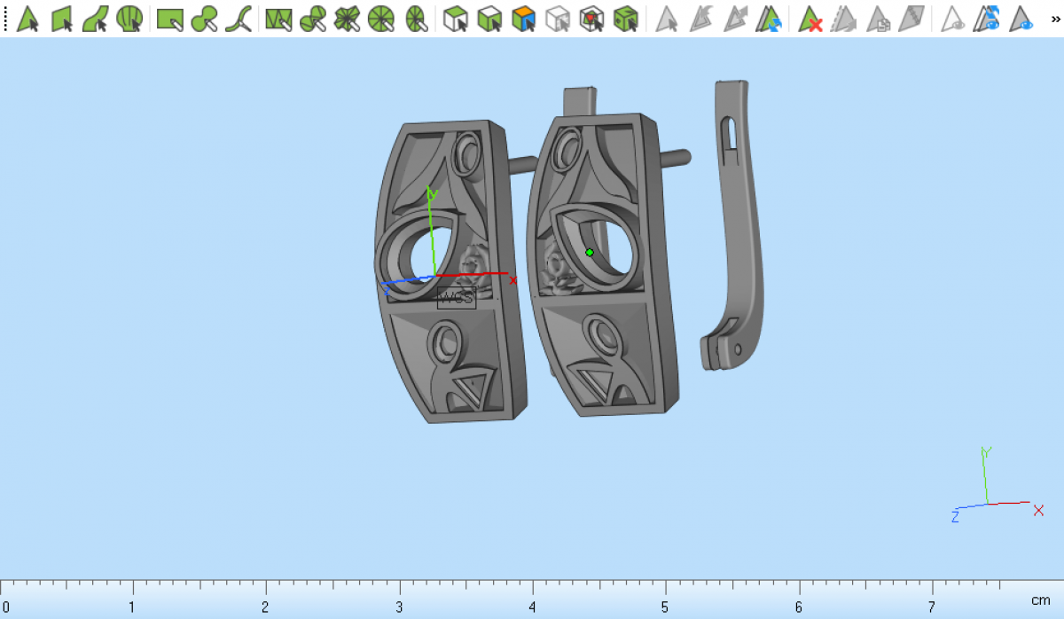
Task: Click the green triangle with red X
Action: pos(810,19)
